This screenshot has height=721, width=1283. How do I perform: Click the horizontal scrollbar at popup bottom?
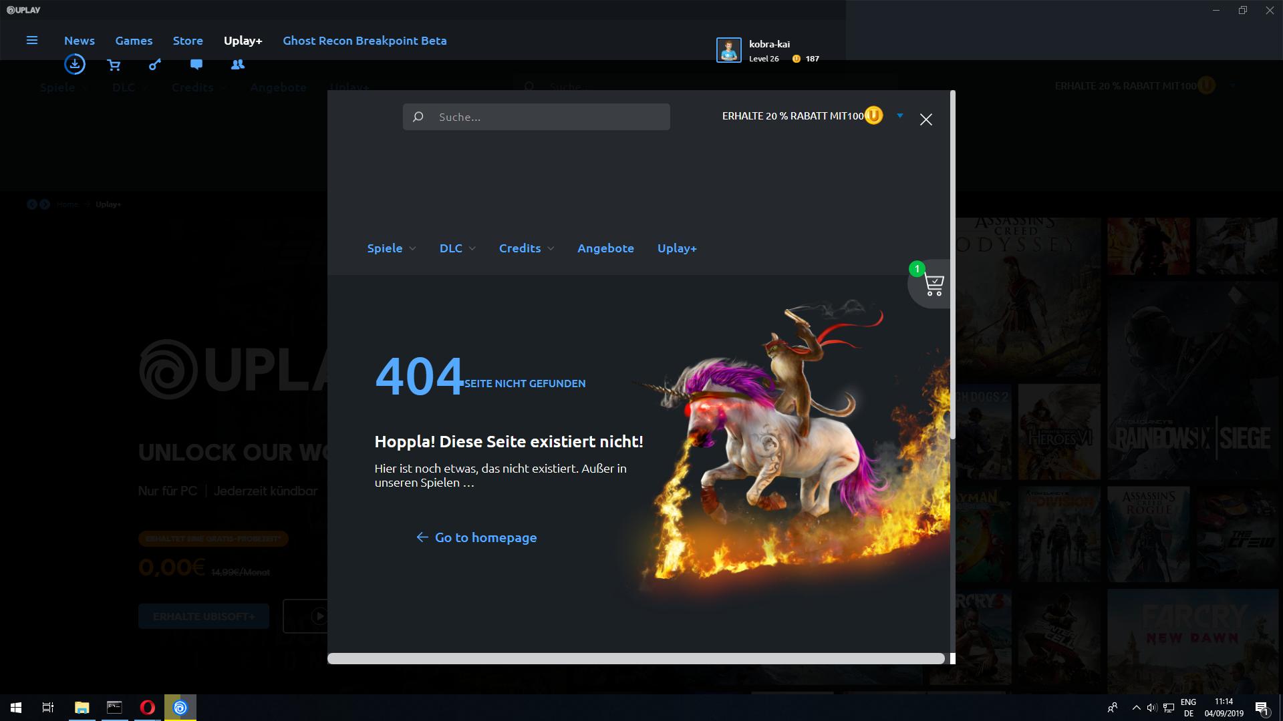[x=635, y=659]
